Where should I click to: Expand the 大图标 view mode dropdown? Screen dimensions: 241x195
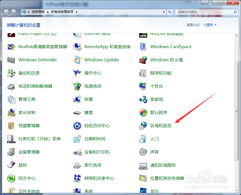pyautogui.click(x=210, y=25)
